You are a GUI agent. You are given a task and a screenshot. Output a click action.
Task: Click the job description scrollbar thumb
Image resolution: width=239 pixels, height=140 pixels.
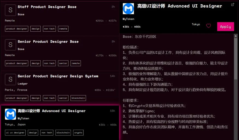[236, 59]
